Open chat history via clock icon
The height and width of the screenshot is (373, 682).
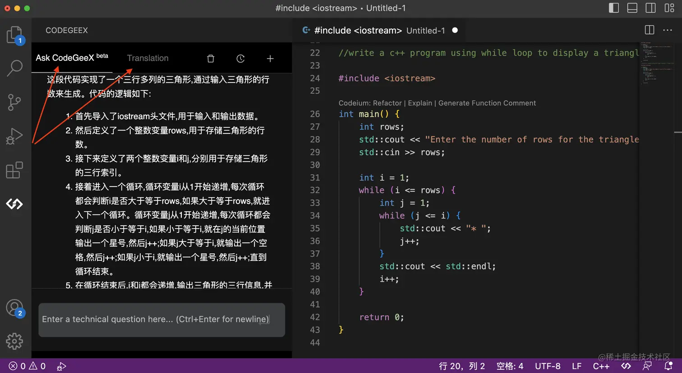click(x=240, y=58)
